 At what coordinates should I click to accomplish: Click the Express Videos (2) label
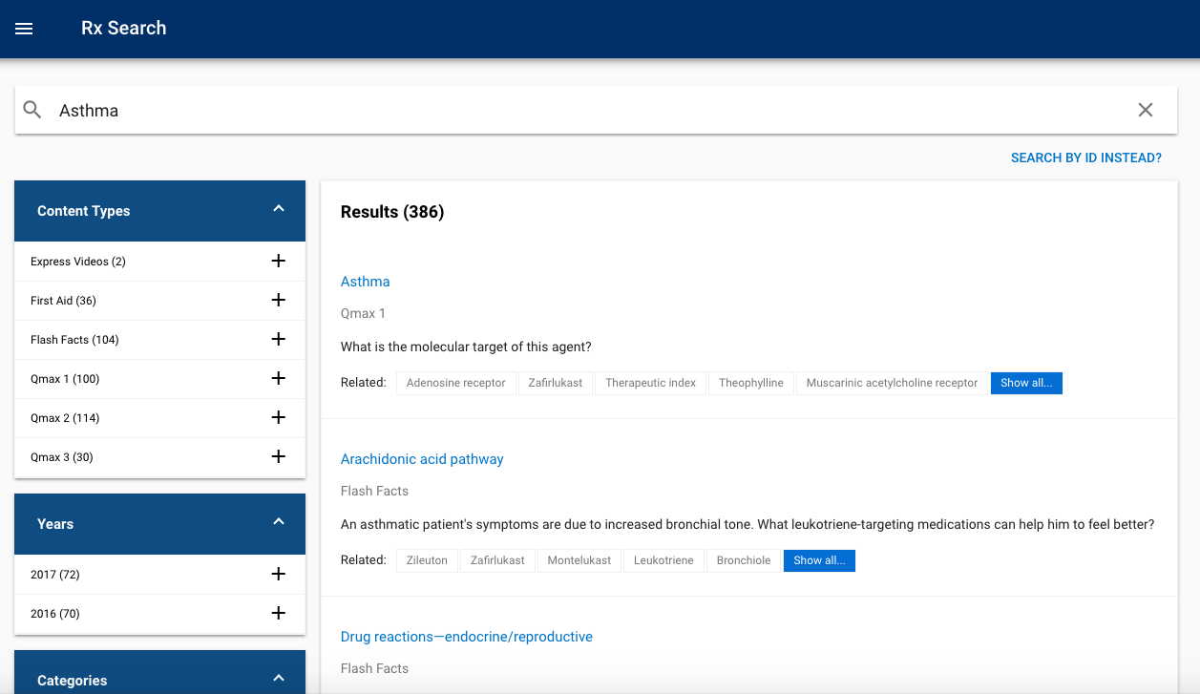point(78,262)
